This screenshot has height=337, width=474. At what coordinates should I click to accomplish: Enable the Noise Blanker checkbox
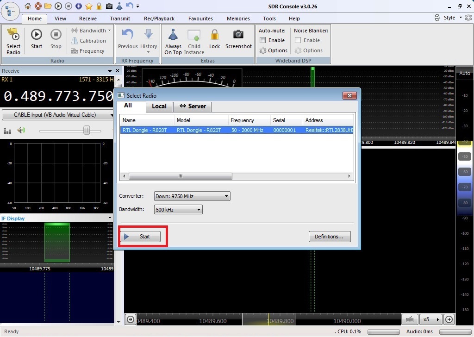click(x=298, y=40)
